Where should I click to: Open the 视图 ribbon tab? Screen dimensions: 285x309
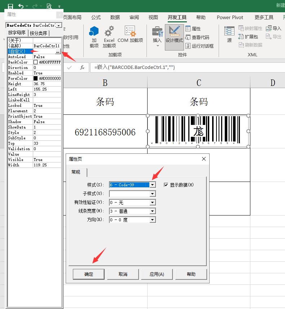point(153,17)
